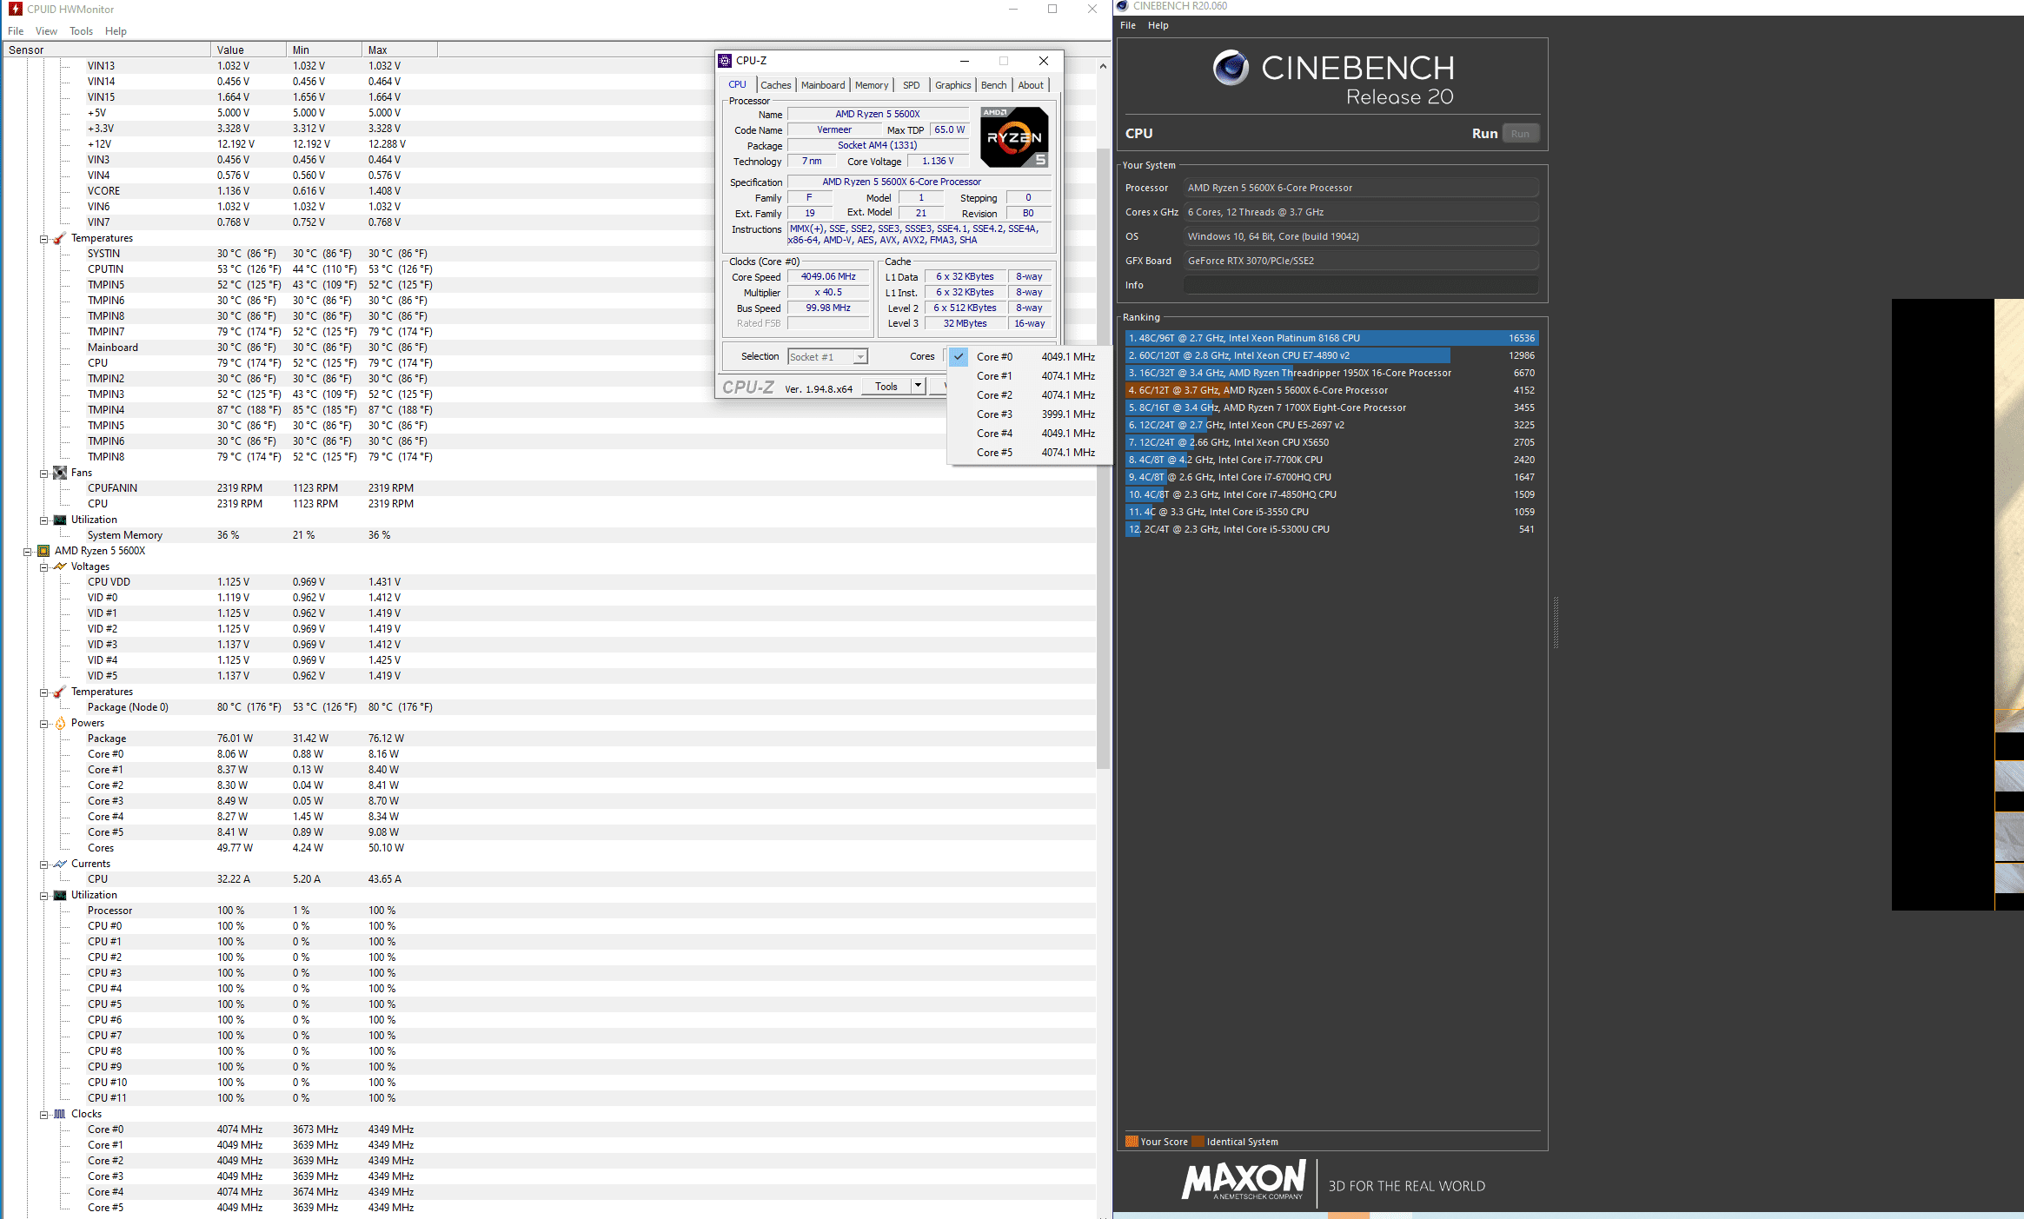The image size is (2024, 1219).
Task: Select the Xeon Platinum 8168 ranking row
Action: [x=1331, y=338]
